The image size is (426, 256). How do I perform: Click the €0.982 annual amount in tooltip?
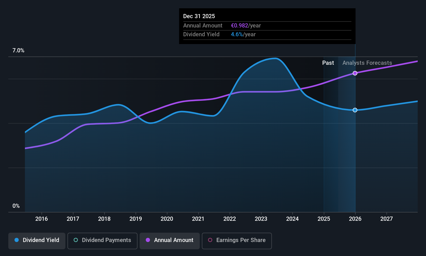coord(239,26)
